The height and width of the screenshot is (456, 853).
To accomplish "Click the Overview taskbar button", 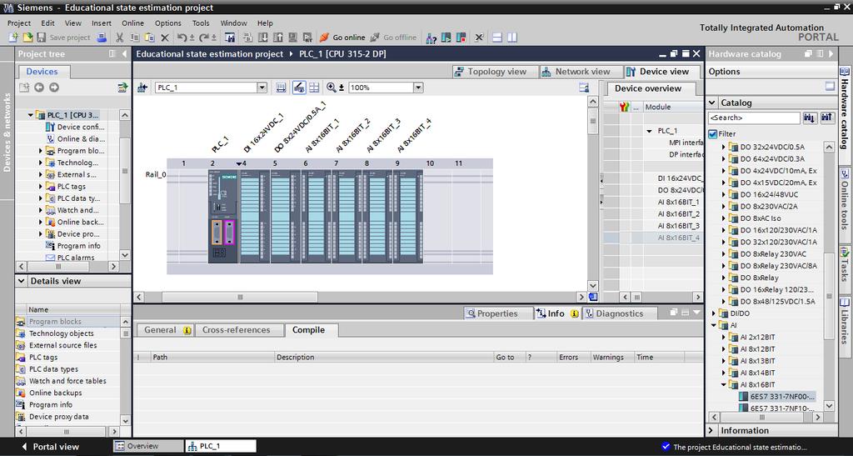I will pos(148,446).
